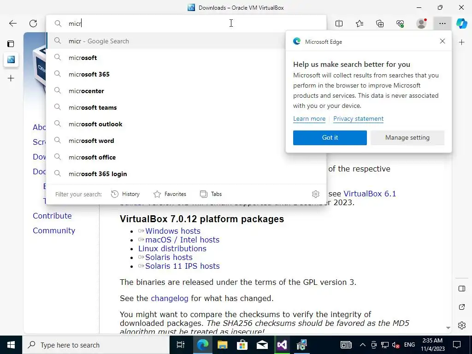
Task: Filter search by Tabs
Action: 211,194
